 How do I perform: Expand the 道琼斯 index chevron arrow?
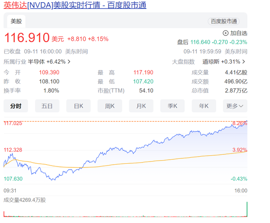[243, 61]
